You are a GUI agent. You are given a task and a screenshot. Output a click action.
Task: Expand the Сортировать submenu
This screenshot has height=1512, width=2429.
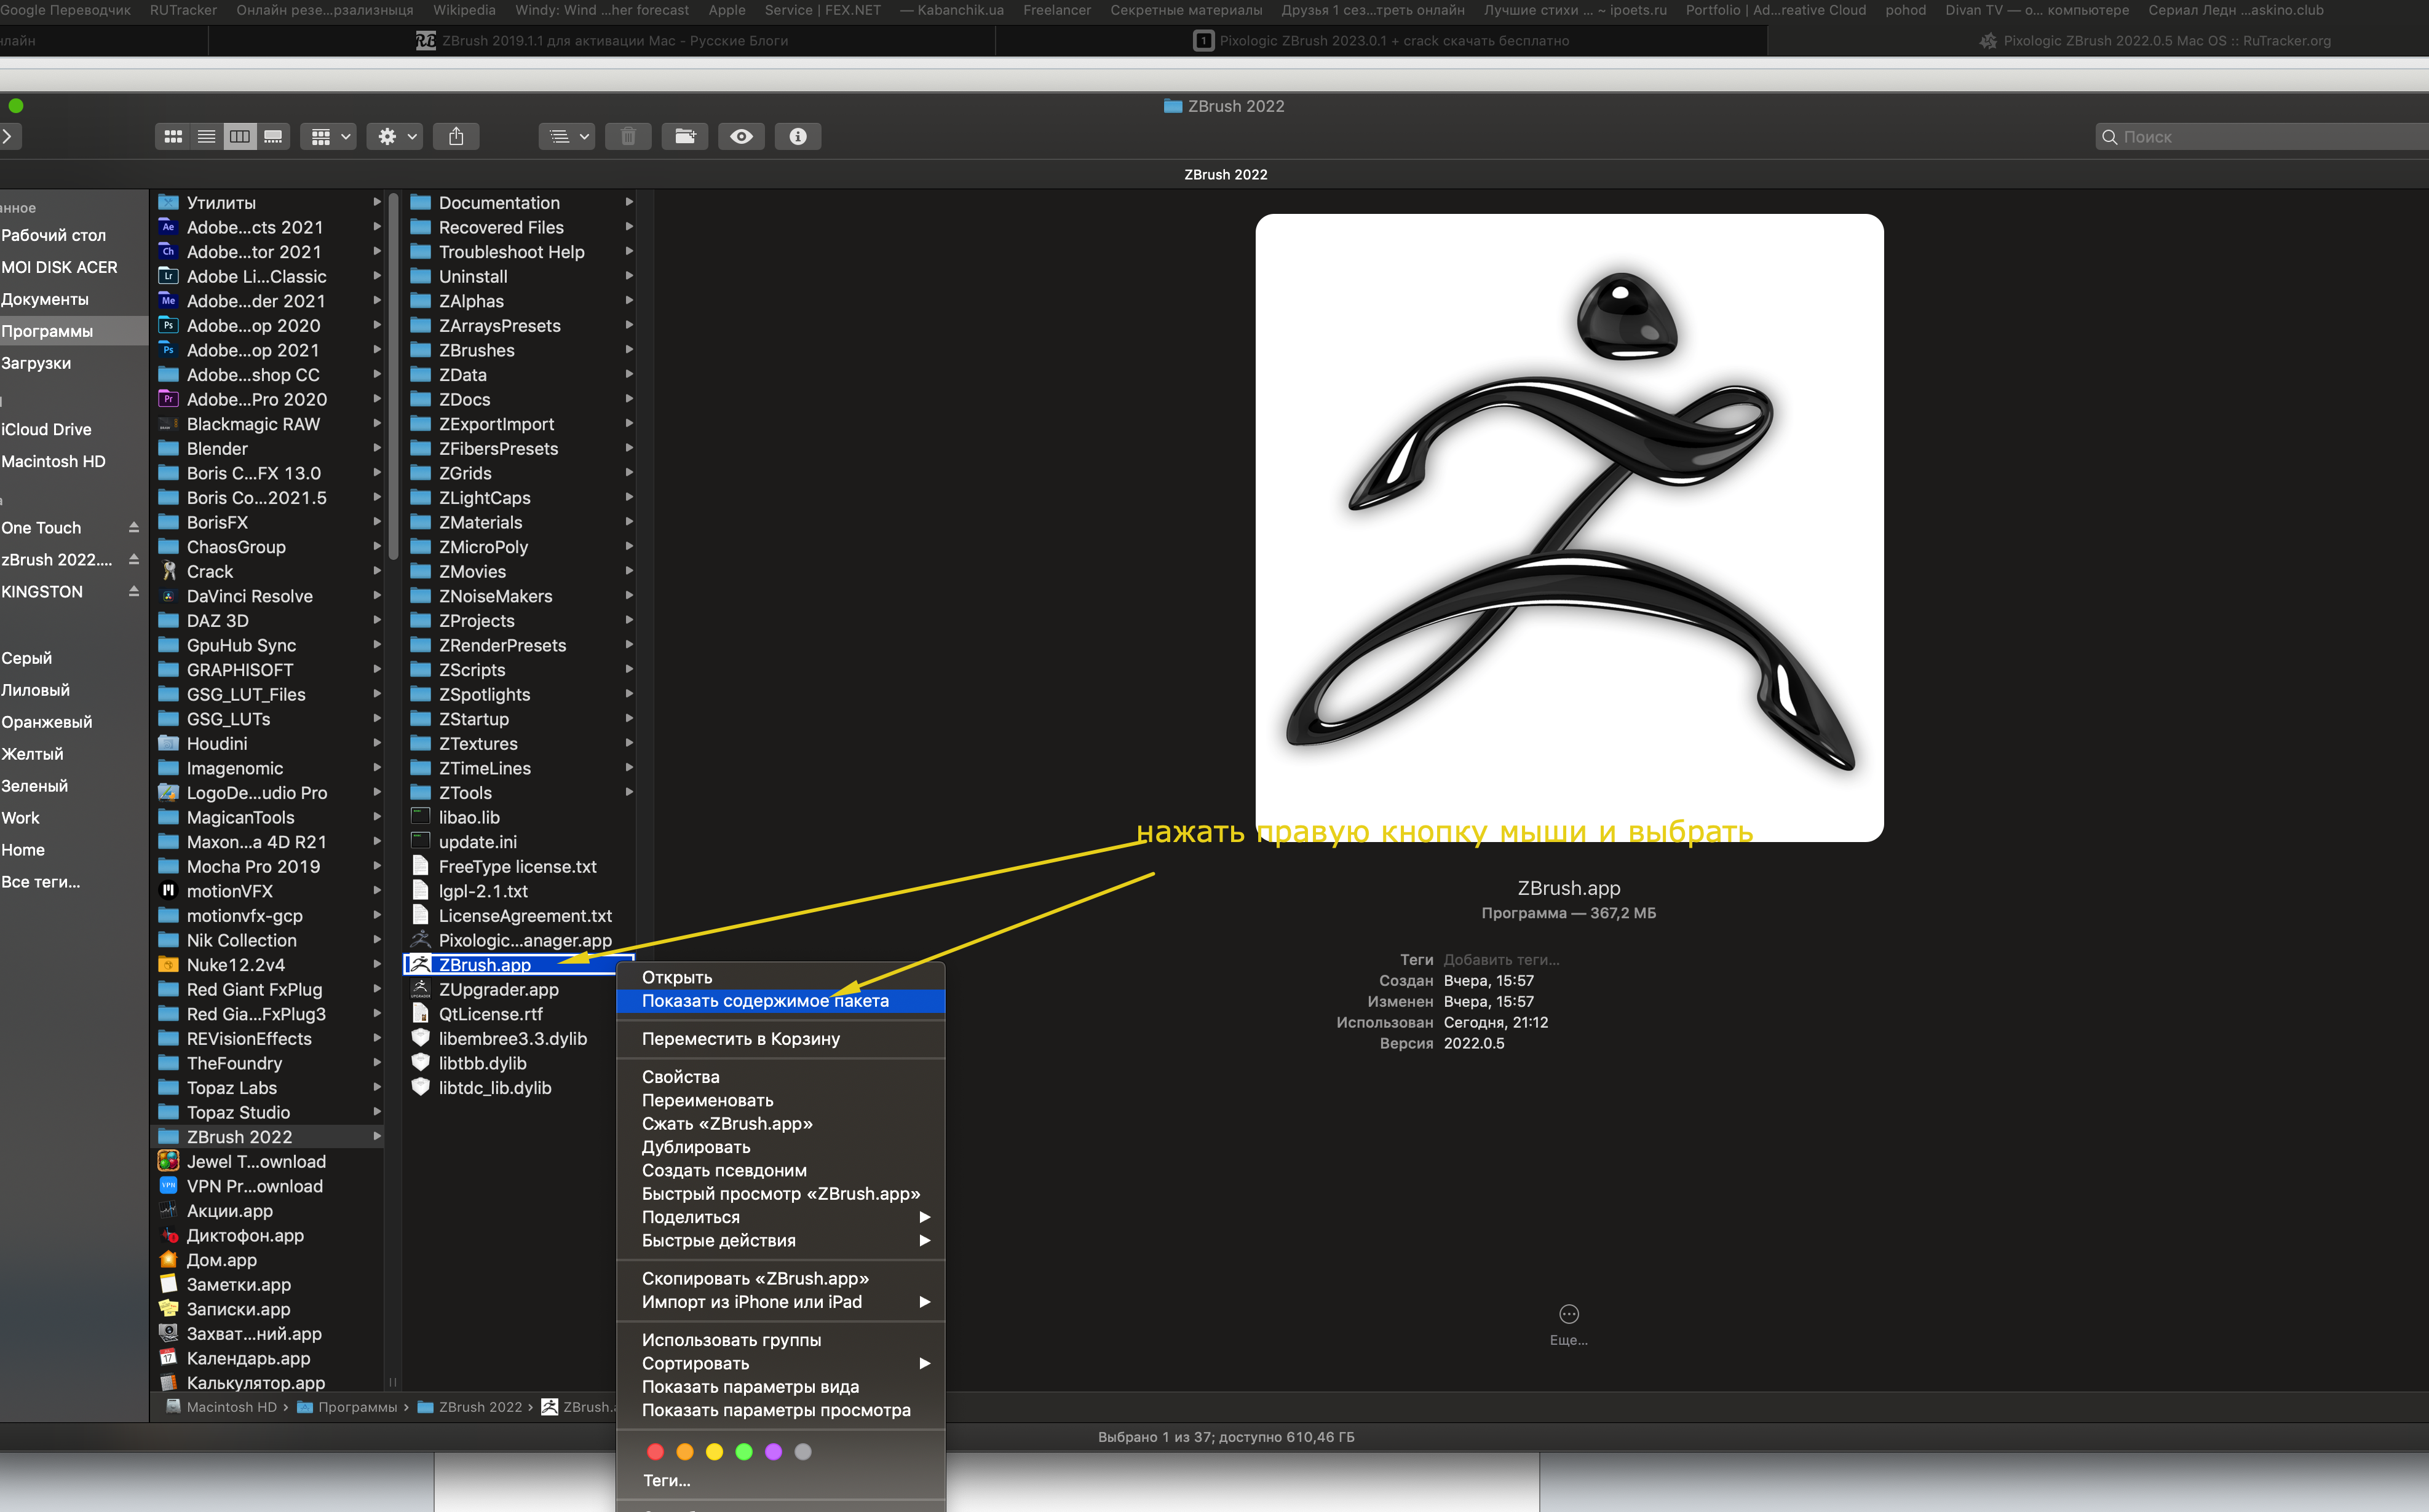coord(780,1363)
